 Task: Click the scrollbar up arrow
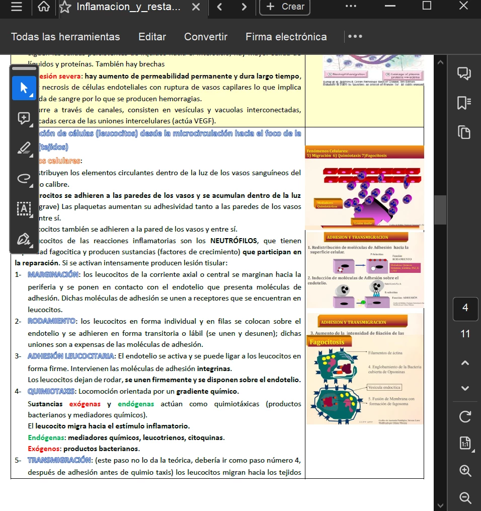(440, 62)
